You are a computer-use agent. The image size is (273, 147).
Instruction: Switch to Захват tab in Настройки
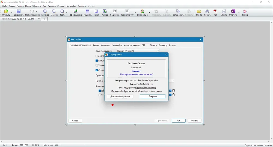click(x=96, y=45)
